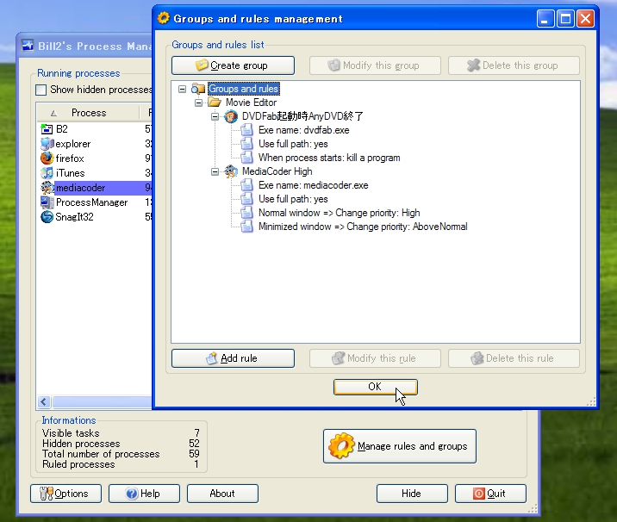The image size is (617, 522).
Task: Collapse the Groups and rules root node
Action: (x=182, y=89)
